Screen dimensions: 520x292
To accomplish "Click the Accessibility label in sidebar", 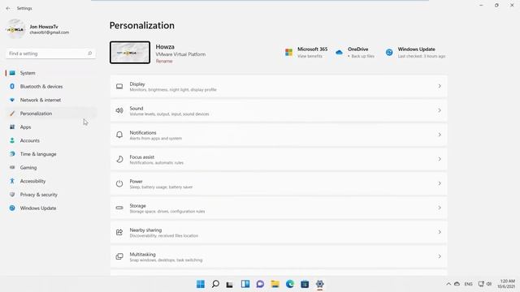I will coord(32,181).
